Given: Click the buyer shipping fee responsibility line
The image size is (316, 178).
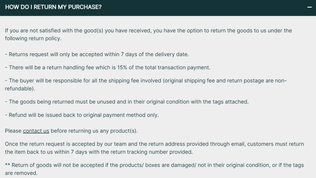Looking at the screenshot, I should [146, 84].
